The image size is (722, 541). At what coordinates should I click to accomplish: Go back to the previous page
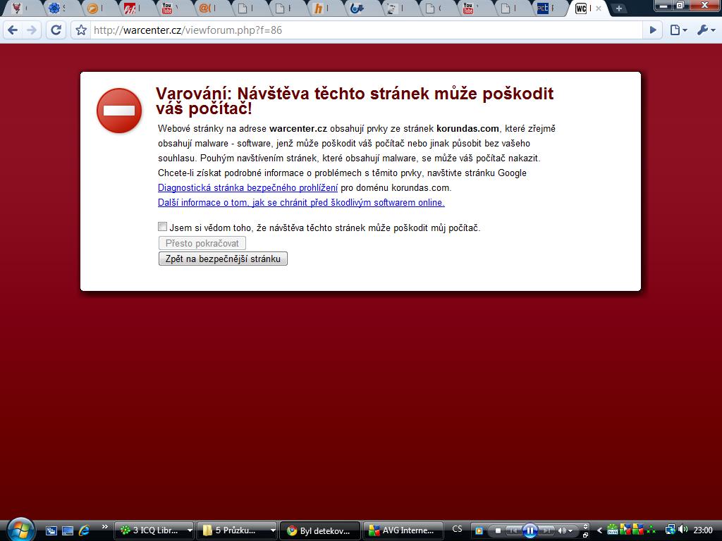pyautogui.click(x=13, y=30)
